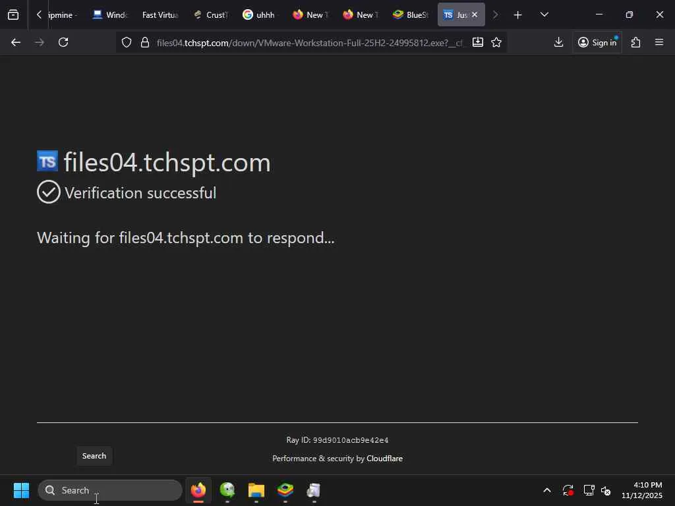
Task: Restore down the Firefox window
Action: point(629,14)
